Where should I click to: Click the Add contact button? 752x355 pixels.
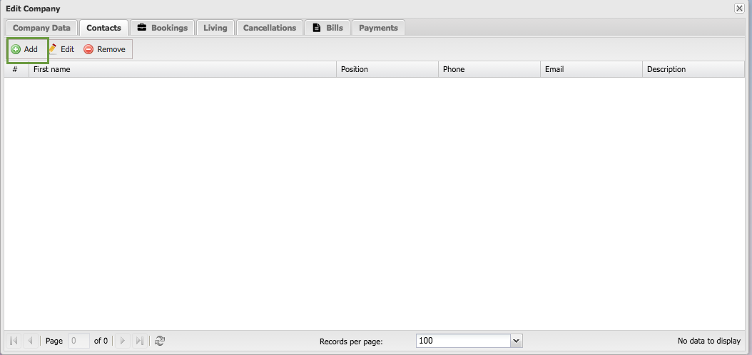coord(25,49)
